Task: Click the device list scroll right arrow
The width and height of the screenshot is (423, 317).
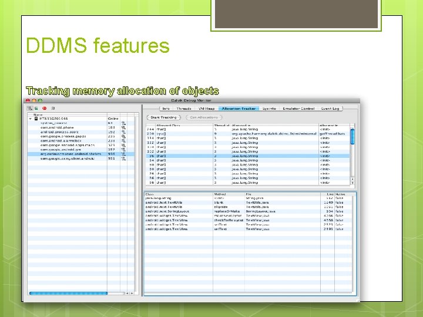Action: point(132,293)
